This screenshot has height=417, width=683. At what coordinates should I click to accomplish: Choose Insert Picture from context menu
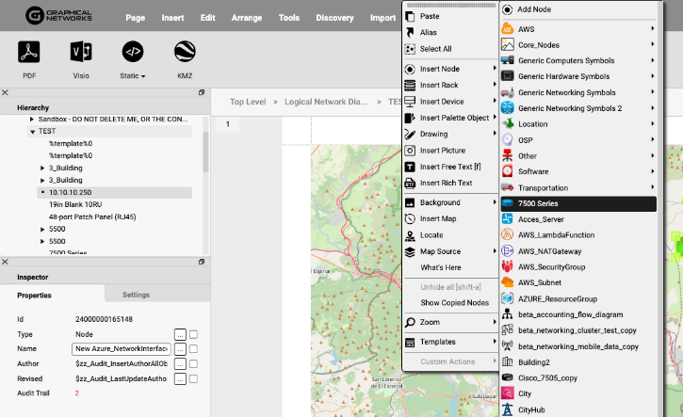coord(442,151)
